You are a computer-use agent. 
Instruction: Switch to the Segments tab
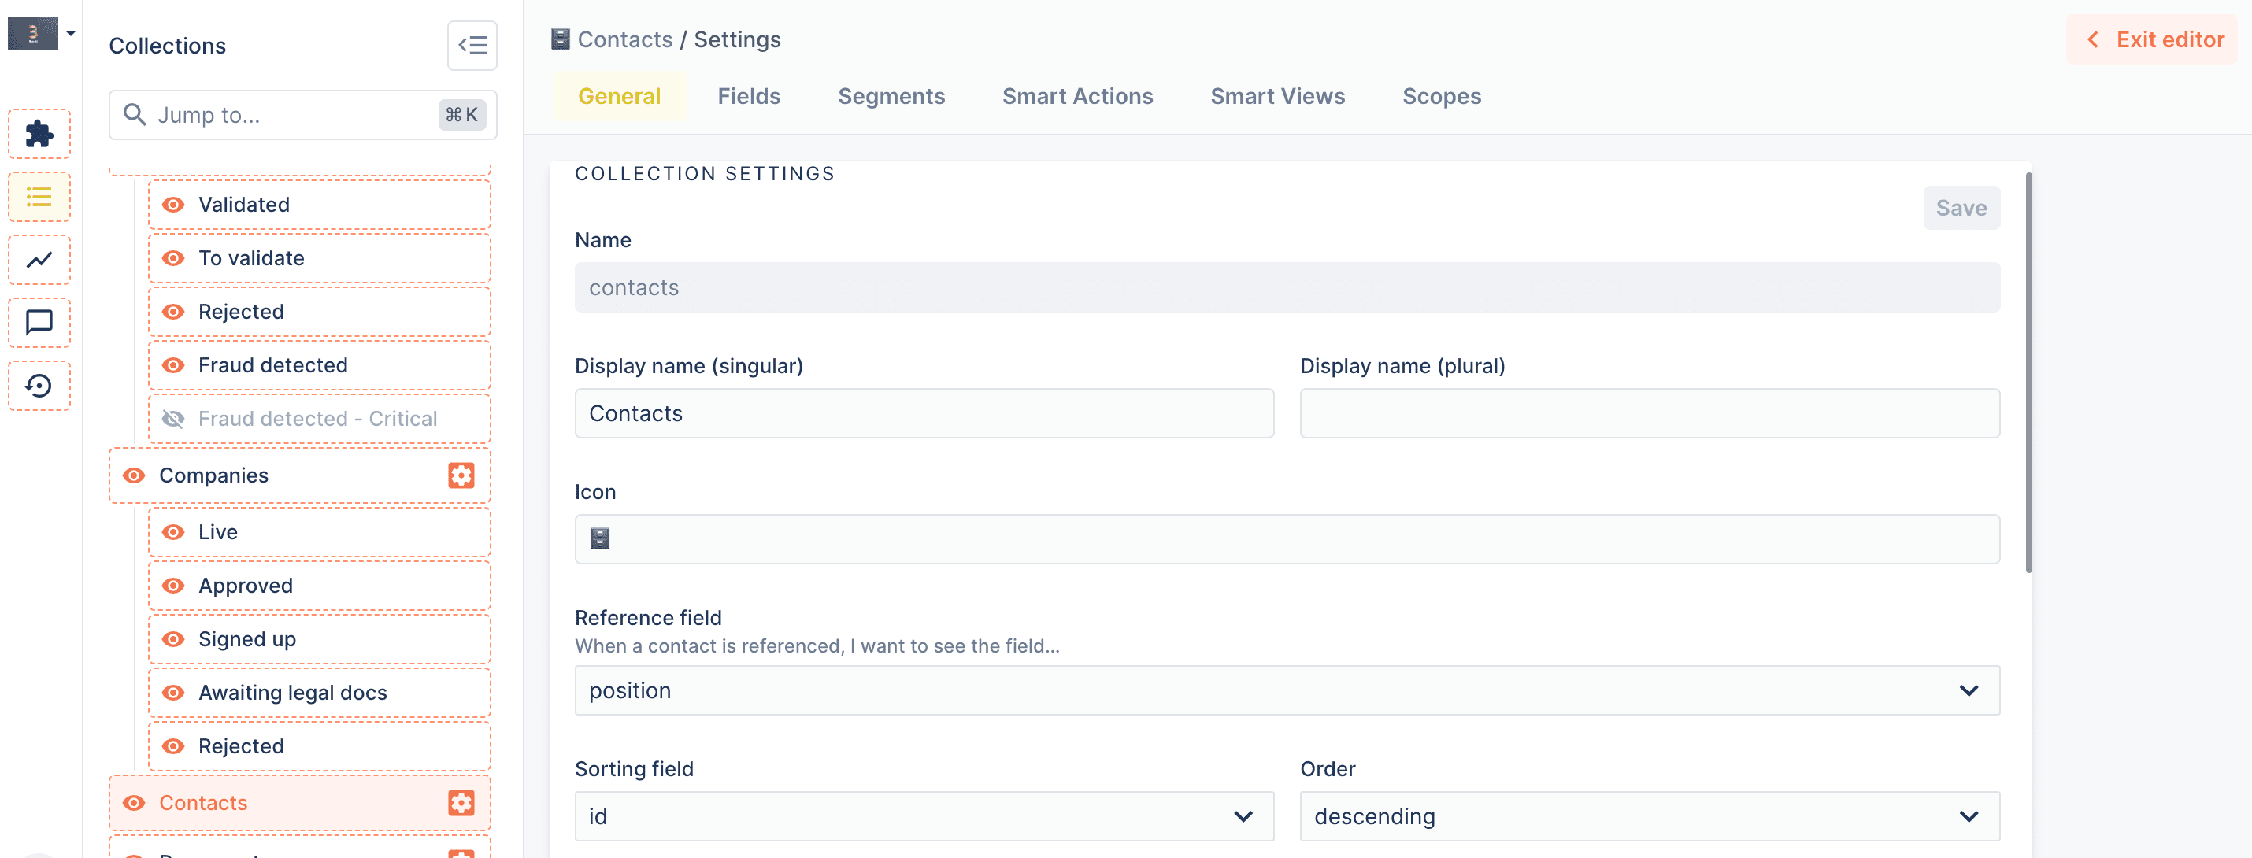tap(891, 96)
